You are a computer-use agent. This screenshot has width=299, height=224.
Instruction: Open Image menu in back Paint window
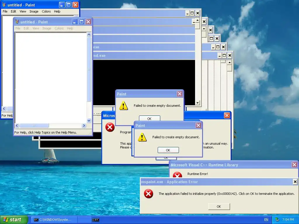coord(34,11)
